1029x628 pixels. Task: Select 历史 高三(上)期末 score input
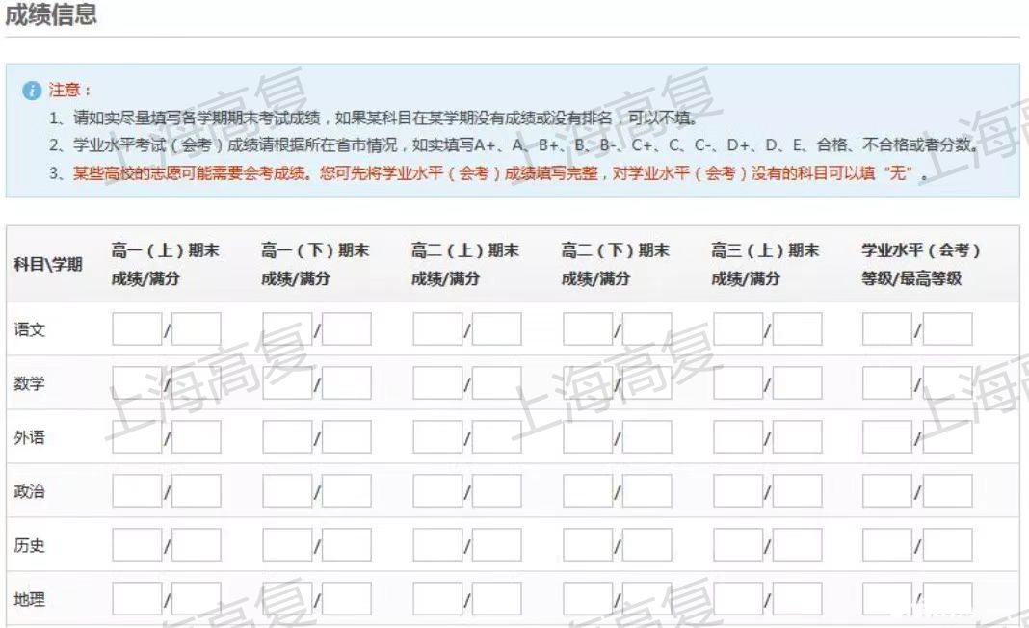[x=738, y=545]
